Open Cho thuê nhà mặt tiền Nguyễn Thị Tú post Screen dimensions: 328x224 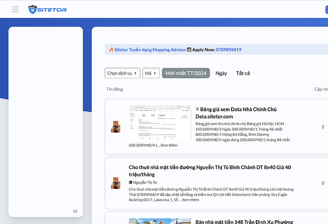click(210, 171)
